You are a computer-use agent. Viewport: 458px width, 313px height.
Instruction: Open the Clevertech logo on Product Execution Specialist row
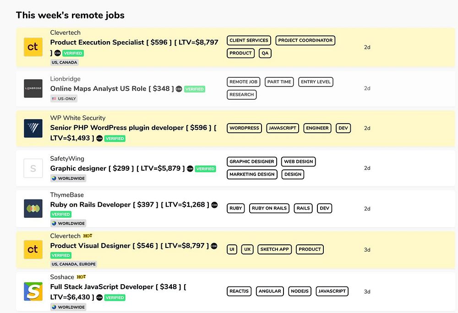33,47
